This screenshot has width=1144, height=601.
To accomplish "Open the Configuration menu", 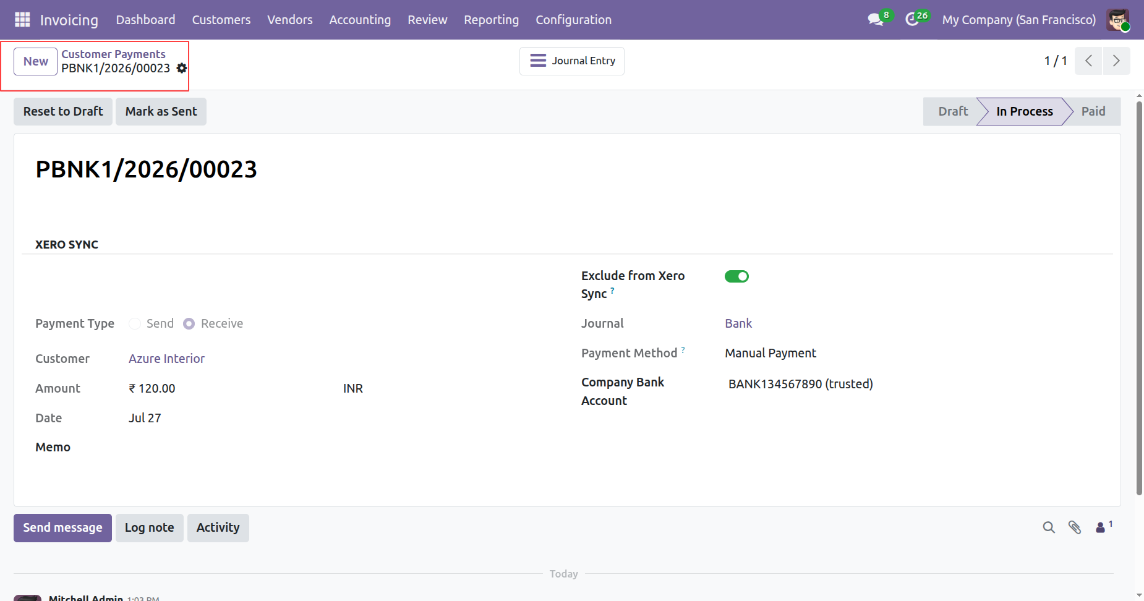I will (x=574, y=20).
